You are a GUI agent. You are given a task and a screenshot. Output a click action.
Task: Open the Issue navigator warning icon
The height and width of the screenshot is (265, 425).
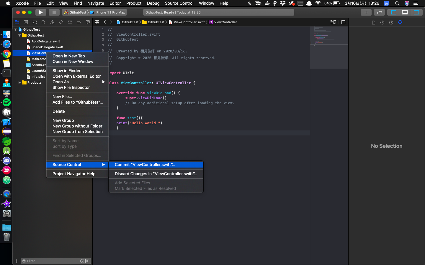coord(52,22)
